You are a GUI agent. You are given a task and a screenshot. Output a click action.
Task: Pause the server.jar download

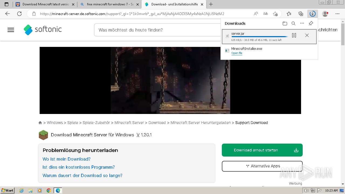pos(294,35)
